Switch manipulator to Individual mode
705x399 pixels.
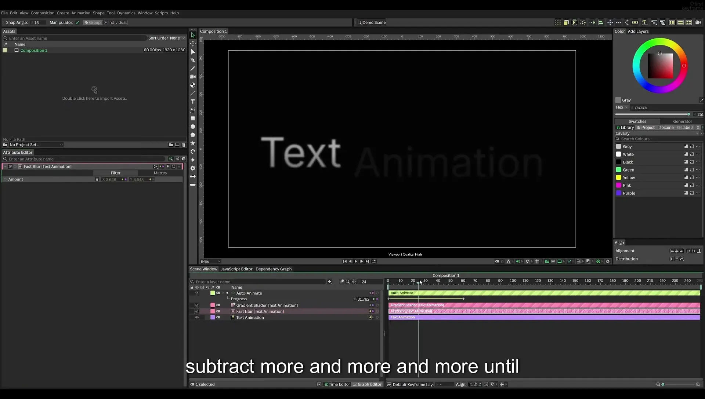click(x=115, y=22)
